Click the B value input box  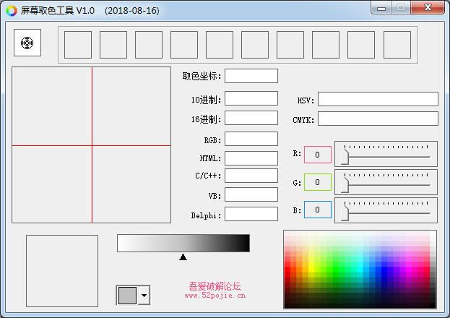click(317, 210)
